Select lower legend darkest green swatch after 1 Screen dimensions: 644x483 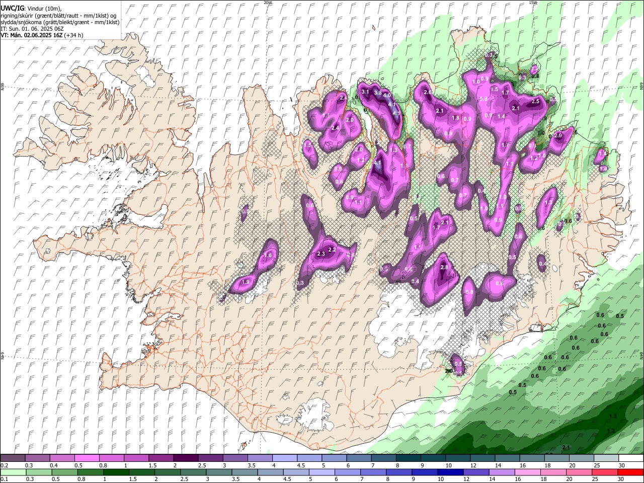click(116, 472)
